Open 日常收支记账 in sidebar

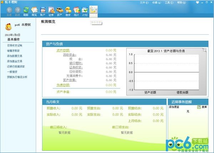(x=15, y=45)
